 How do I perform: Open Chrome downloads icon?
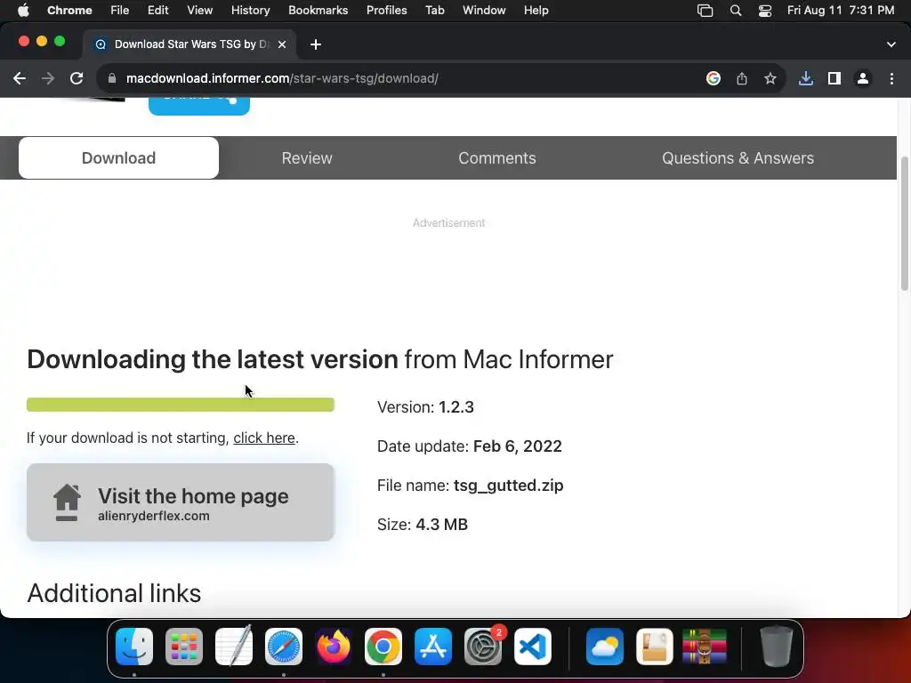[x=806, y=78]
